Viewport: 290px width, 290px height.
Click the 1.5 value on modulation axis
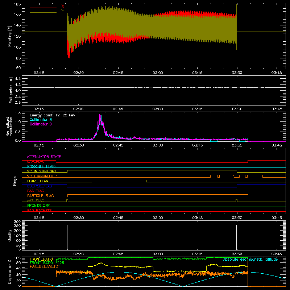18,113
